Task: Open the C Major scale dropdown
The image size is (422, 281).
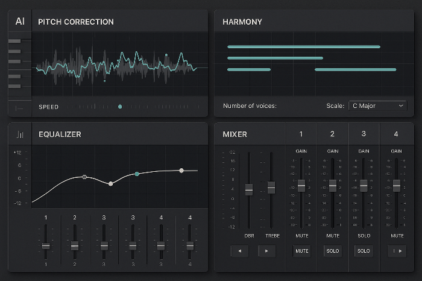Action: click(378, 106)
